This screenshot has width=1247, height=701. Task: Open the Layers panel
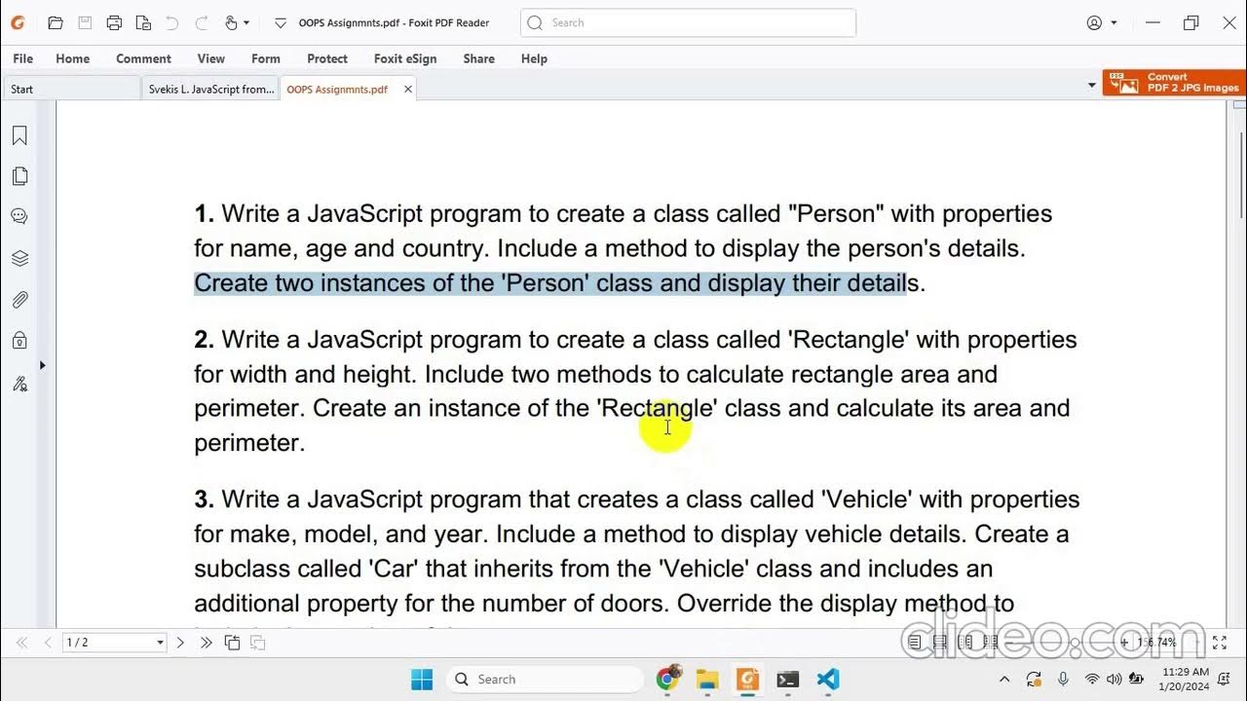(19, 258)
